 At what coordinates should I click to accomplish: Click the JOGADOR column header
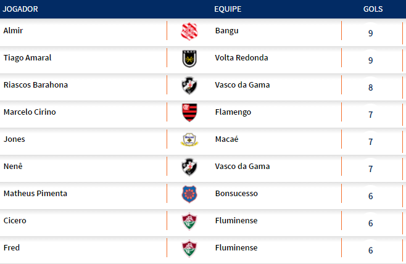pyautogui.click(x=20, y=9)
